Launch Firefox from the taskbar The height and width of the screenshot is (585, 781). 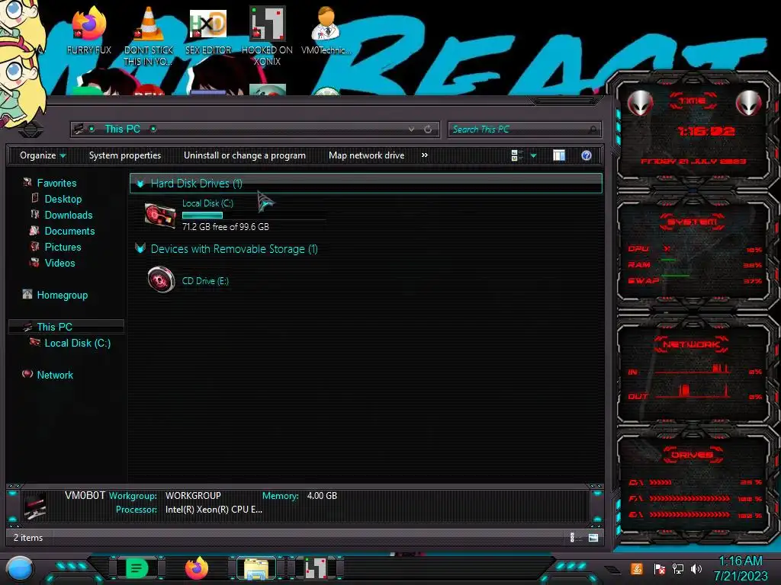pyautogui.click(x=196, y=568)
